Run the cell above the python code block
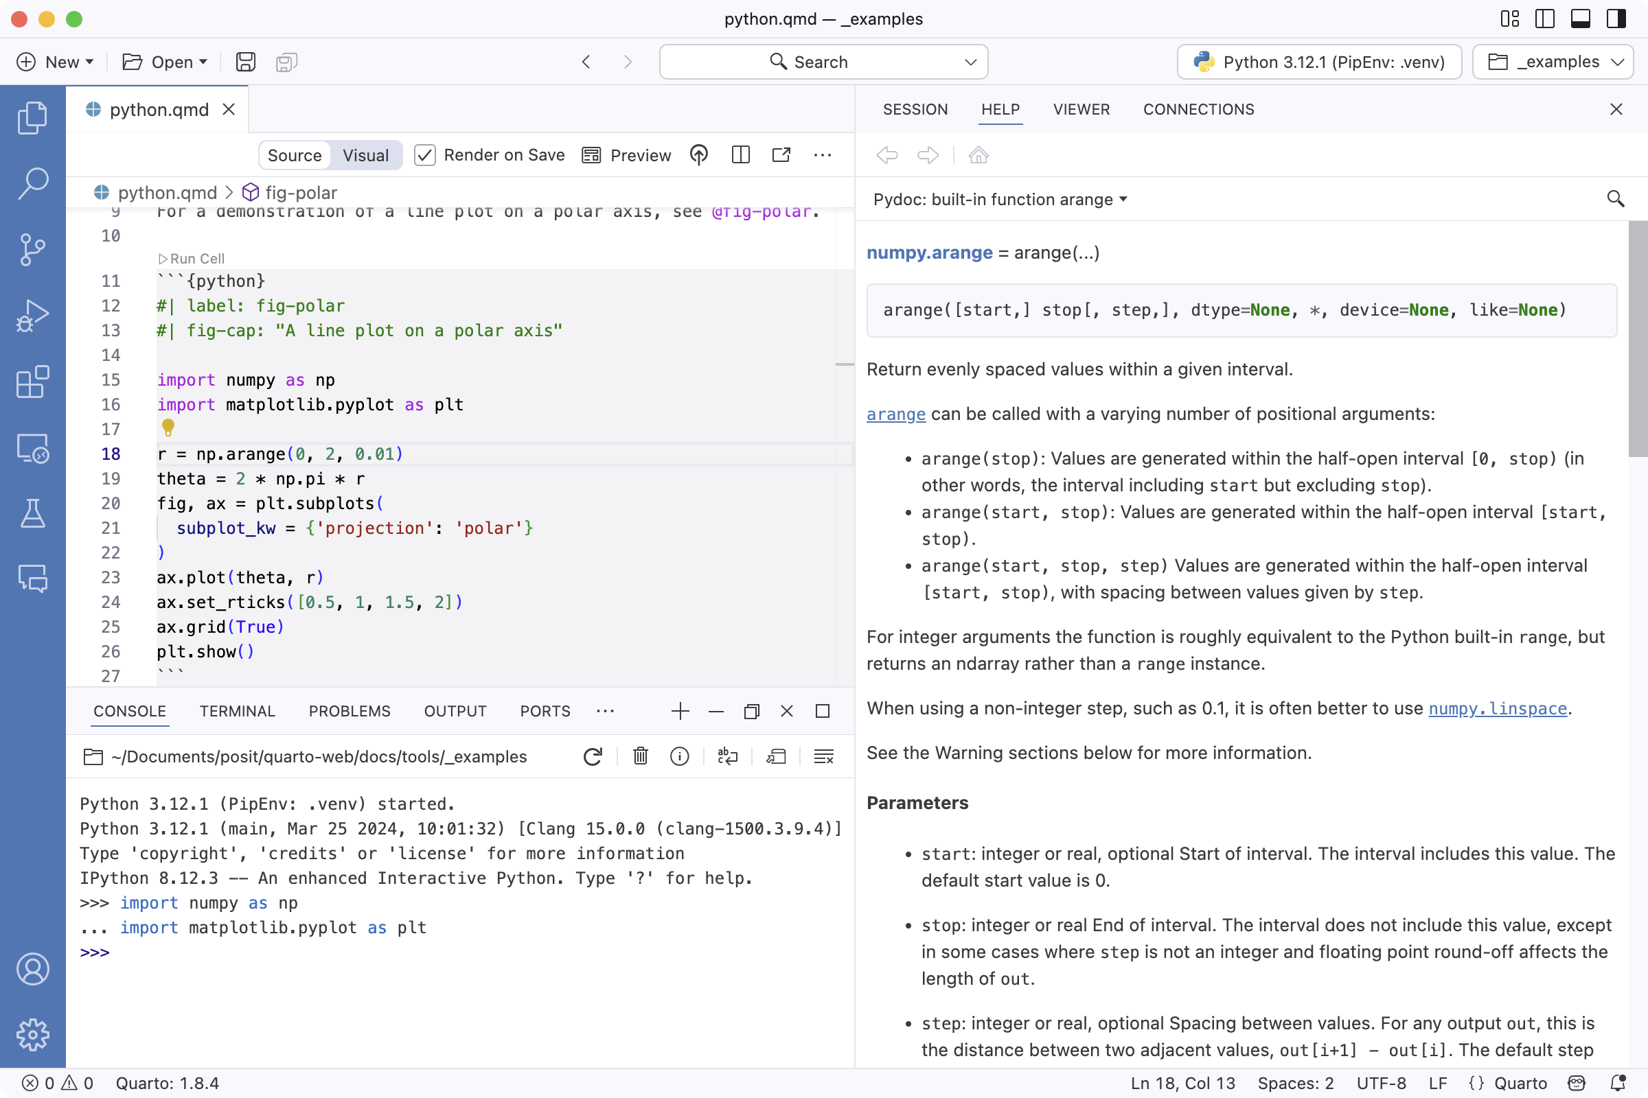 coord(192,258)
